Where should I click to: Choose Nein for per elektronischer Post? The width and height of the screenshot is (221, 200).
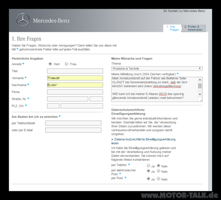tap(158, 171)
